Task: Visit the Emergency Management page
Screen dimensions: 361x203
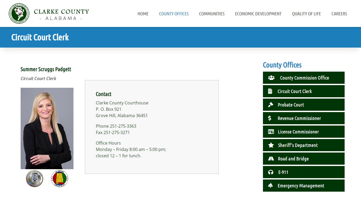Action: (304, 186)
